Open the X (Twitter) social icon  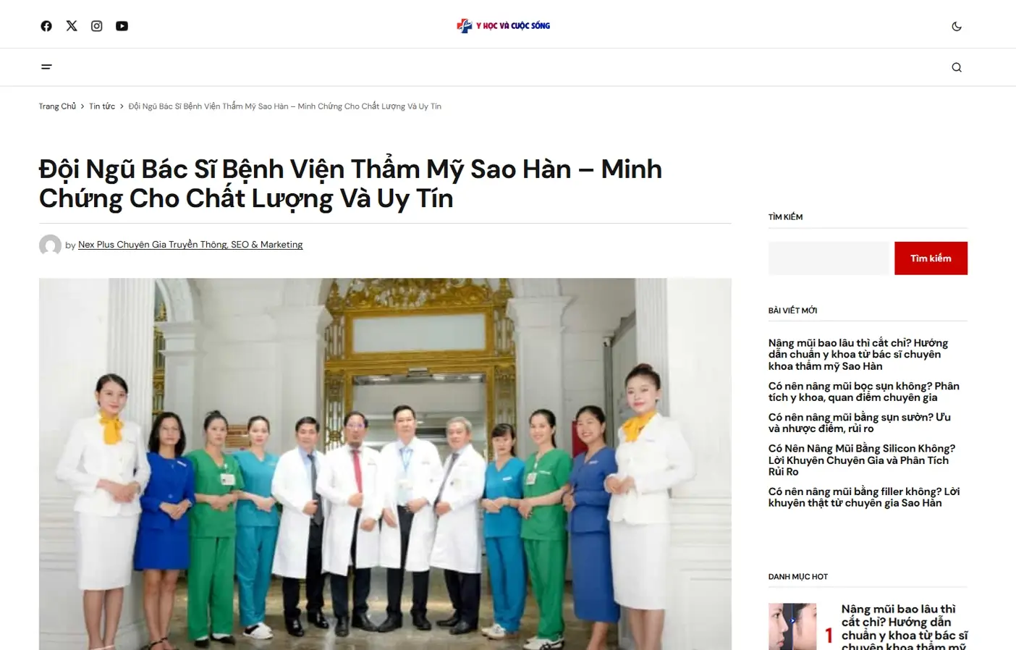(x=72, y=26)
